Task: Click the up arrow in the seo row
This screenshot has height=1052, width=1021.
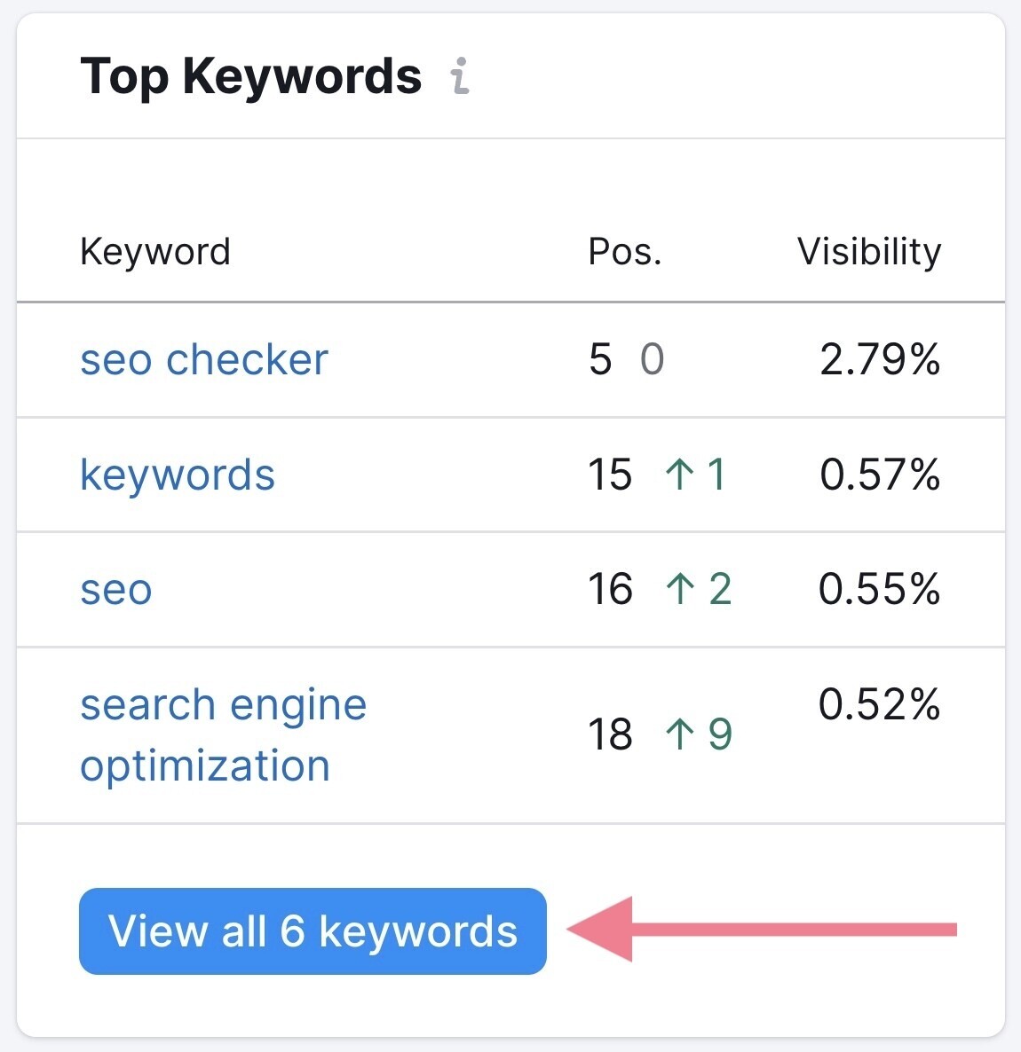Action: point(679,590)
